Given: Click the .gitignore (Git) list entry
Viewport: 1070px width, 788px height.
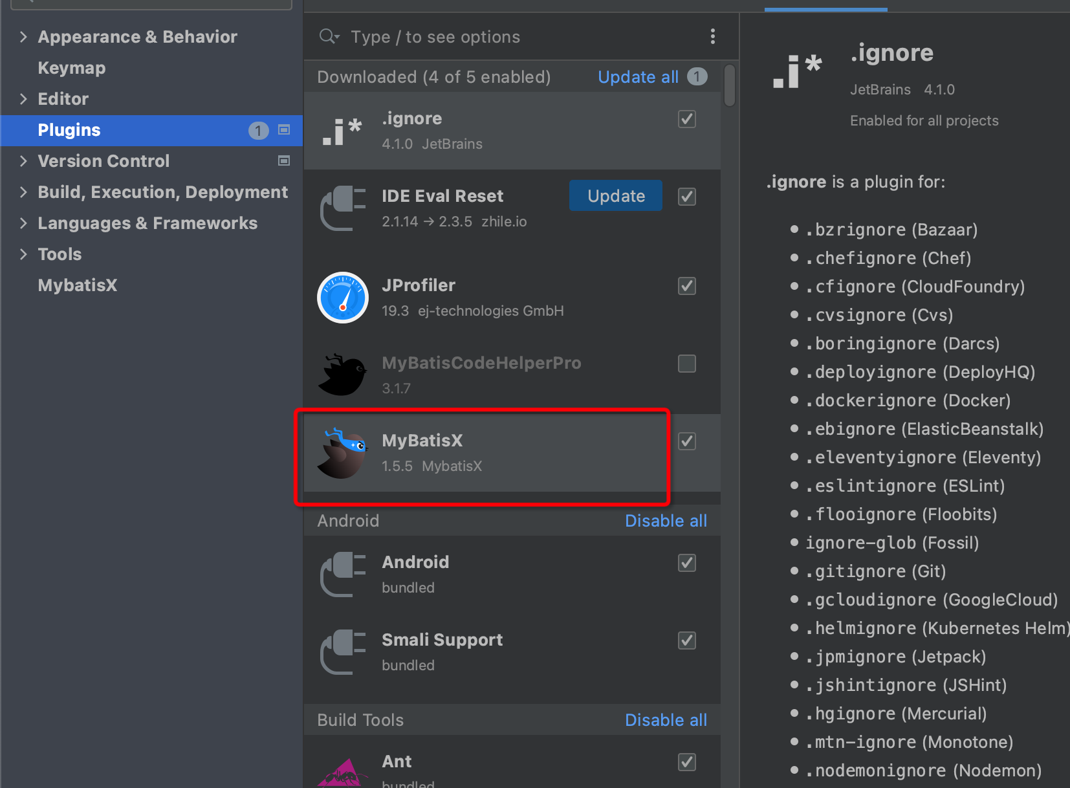Looking at the screenshot, I should (x=875, y=571).
